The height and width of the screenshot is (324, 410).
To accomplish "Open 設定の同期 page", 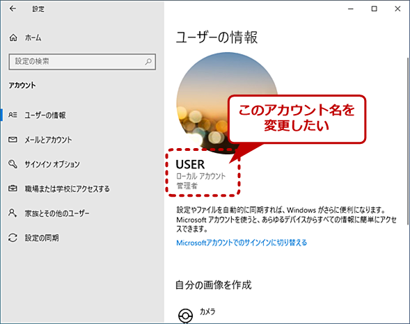I will 42,238.
